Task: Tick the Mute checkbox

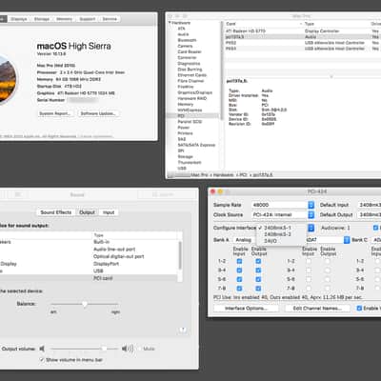Action: (139, 349)
